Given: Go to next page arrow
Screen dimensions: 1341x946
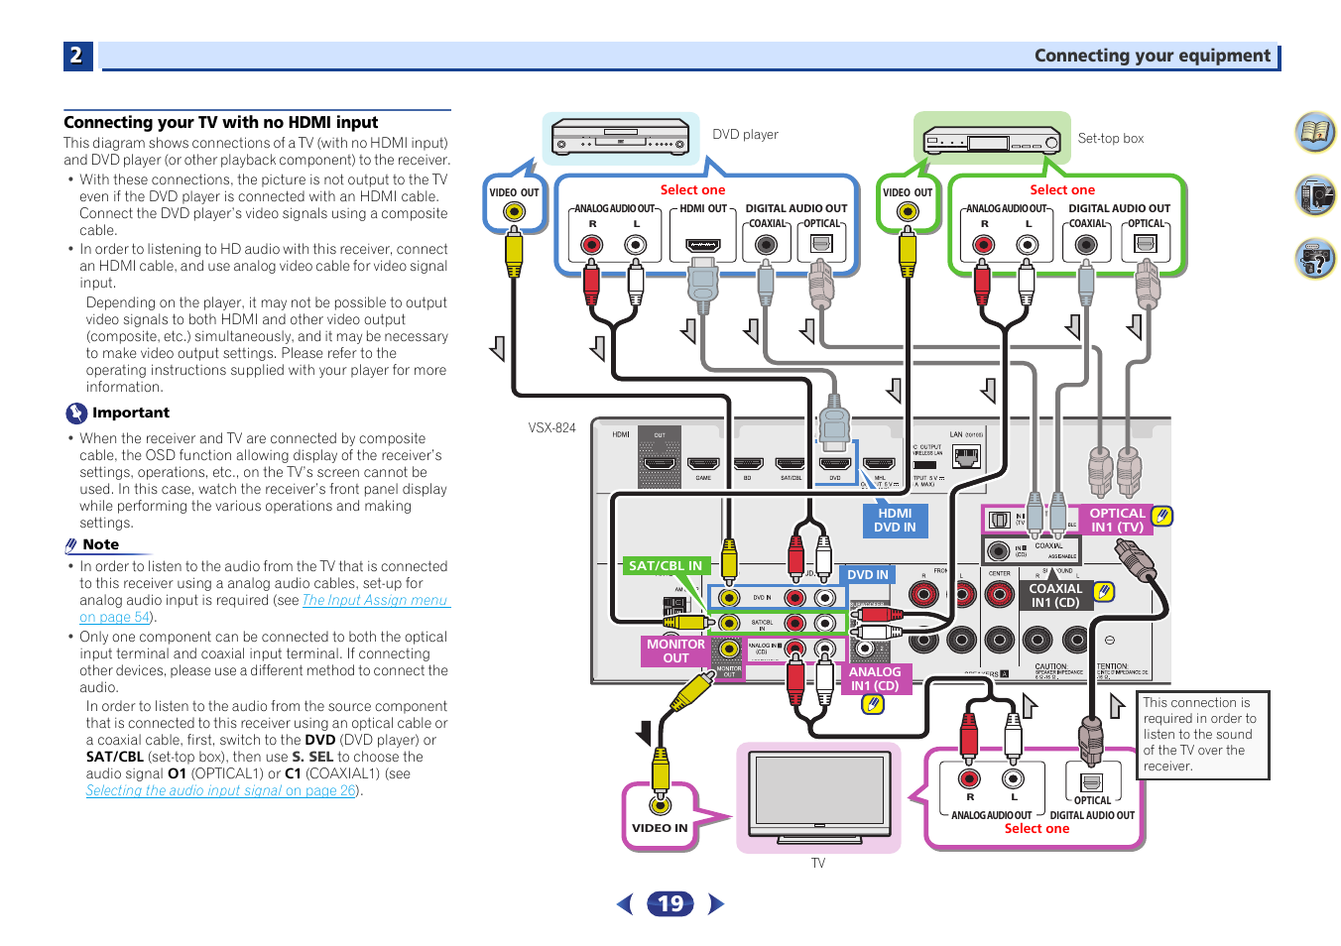Looking at the screenshot, I should pos(716,903).
